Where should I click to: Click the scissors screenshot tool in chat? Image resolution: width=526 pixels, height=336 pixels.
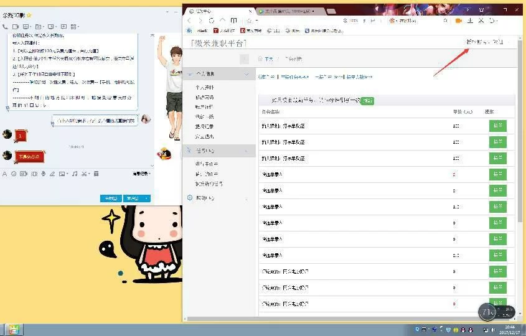tap(83, 174)
